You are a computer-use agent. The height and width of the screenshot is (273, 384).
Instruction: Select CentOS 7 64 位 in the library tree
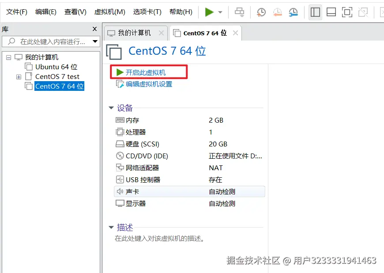point(59,86)
